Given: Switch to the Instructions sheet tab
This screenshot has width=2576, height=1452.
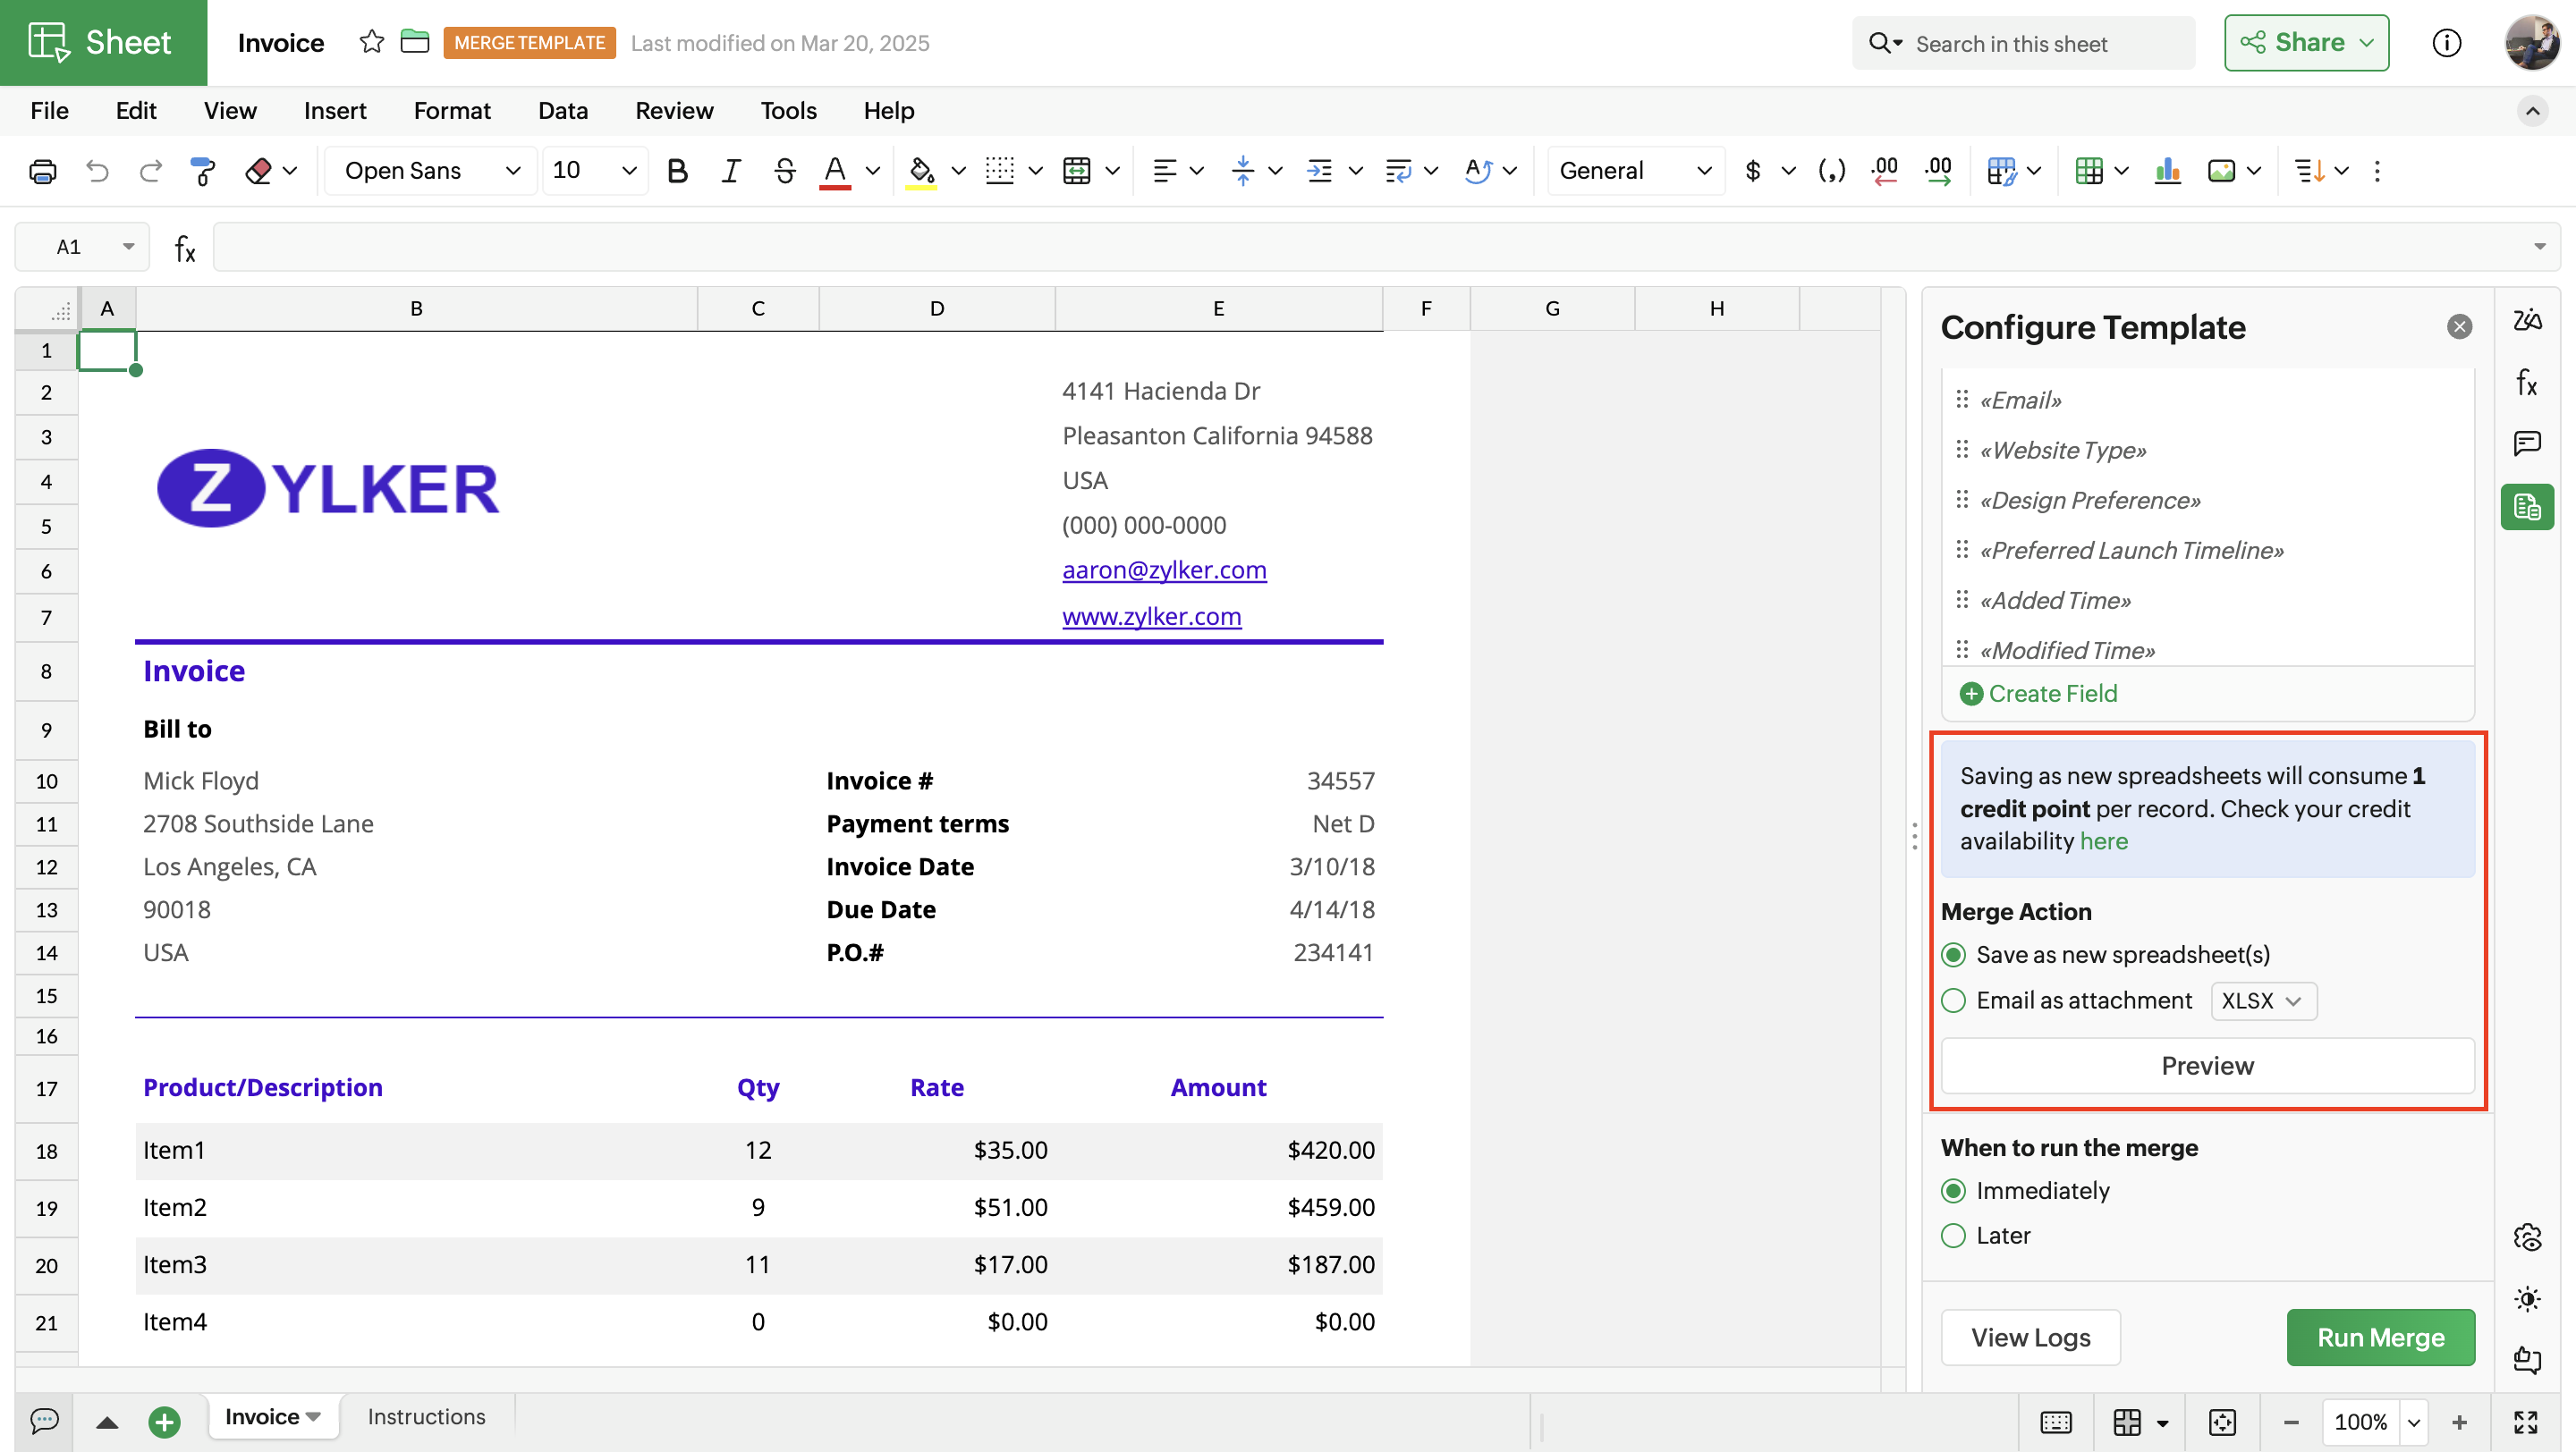Looking at the screenshot, I should click(x=426, y=1416).
